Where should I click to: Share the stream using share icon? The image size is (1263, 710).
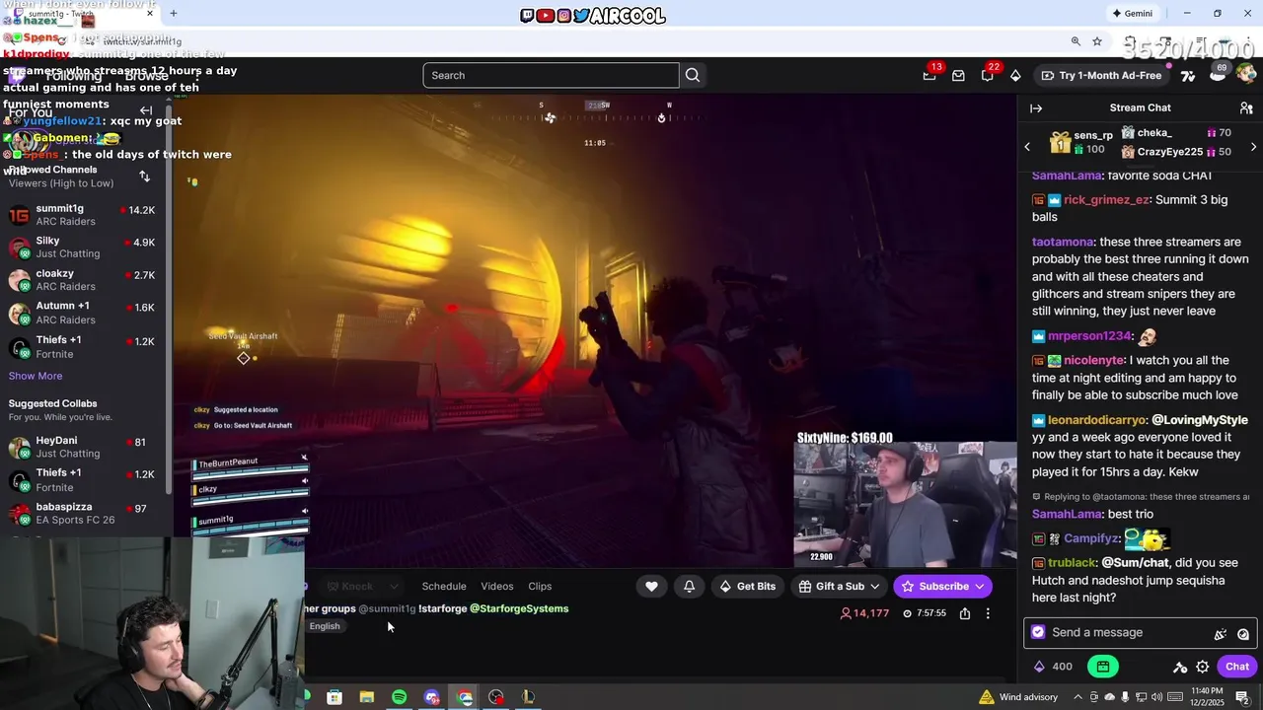coord(965,613)
